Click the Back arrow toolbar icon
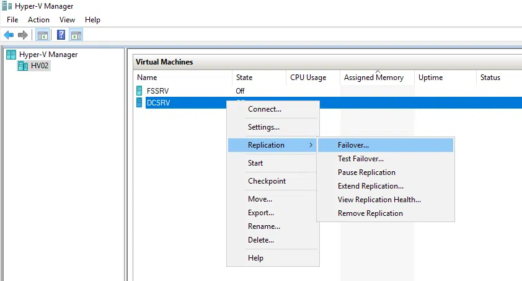Screen dimensions: 522x281 click(x=9, y=35)
